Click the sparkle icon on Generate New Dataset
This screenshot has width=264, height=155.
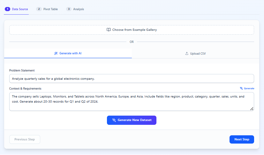(x=114, y=120)
